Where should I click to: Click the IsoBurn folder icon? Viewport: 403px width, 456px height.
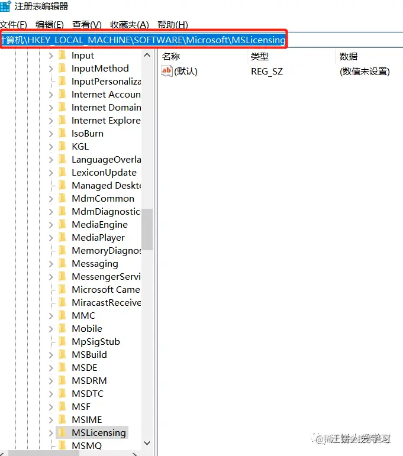pyautogui.click(x=62, y=134)
